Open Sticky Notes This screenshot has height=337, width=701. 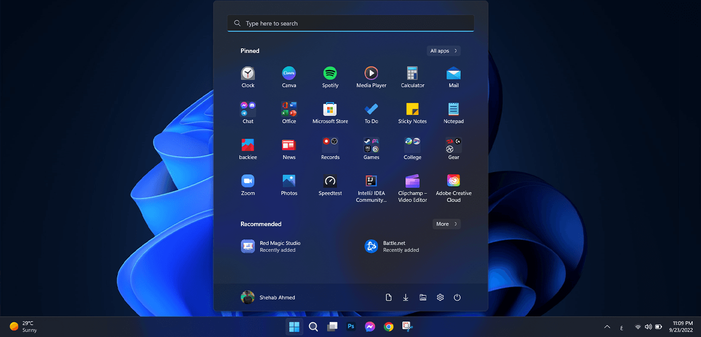pyautogui.click(x=412, y=113)
